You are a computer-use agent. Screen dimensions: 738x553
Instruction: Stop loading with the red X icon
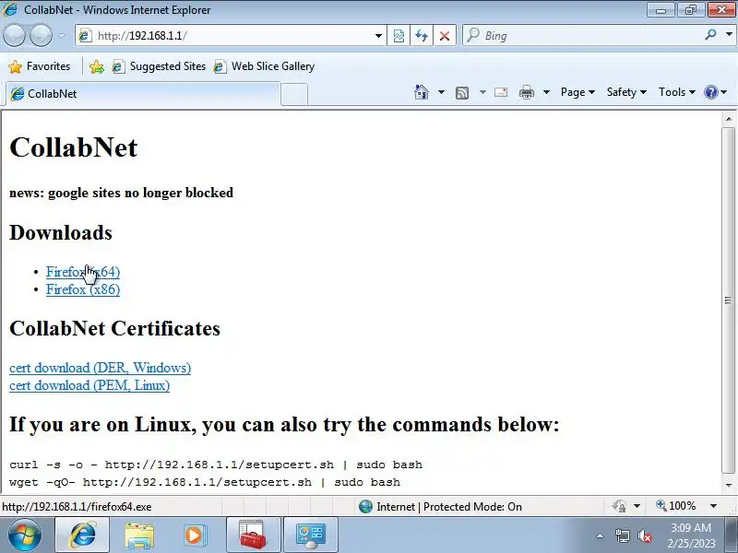pyautogui.click(x=445, y=36)
